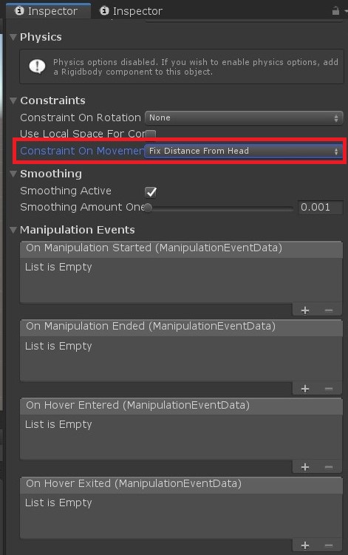Select the first Inspector tab
Image resolution: width=348 pixels, height=555 pixels.
tap(48, 11)
